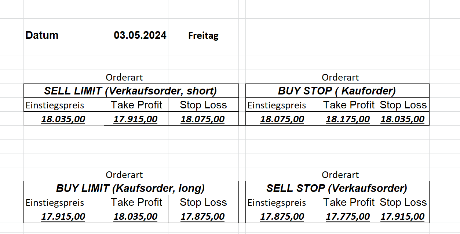Select SELL LIMIT Einstiegspreis value 18.035,00

(x=63, y=119)
